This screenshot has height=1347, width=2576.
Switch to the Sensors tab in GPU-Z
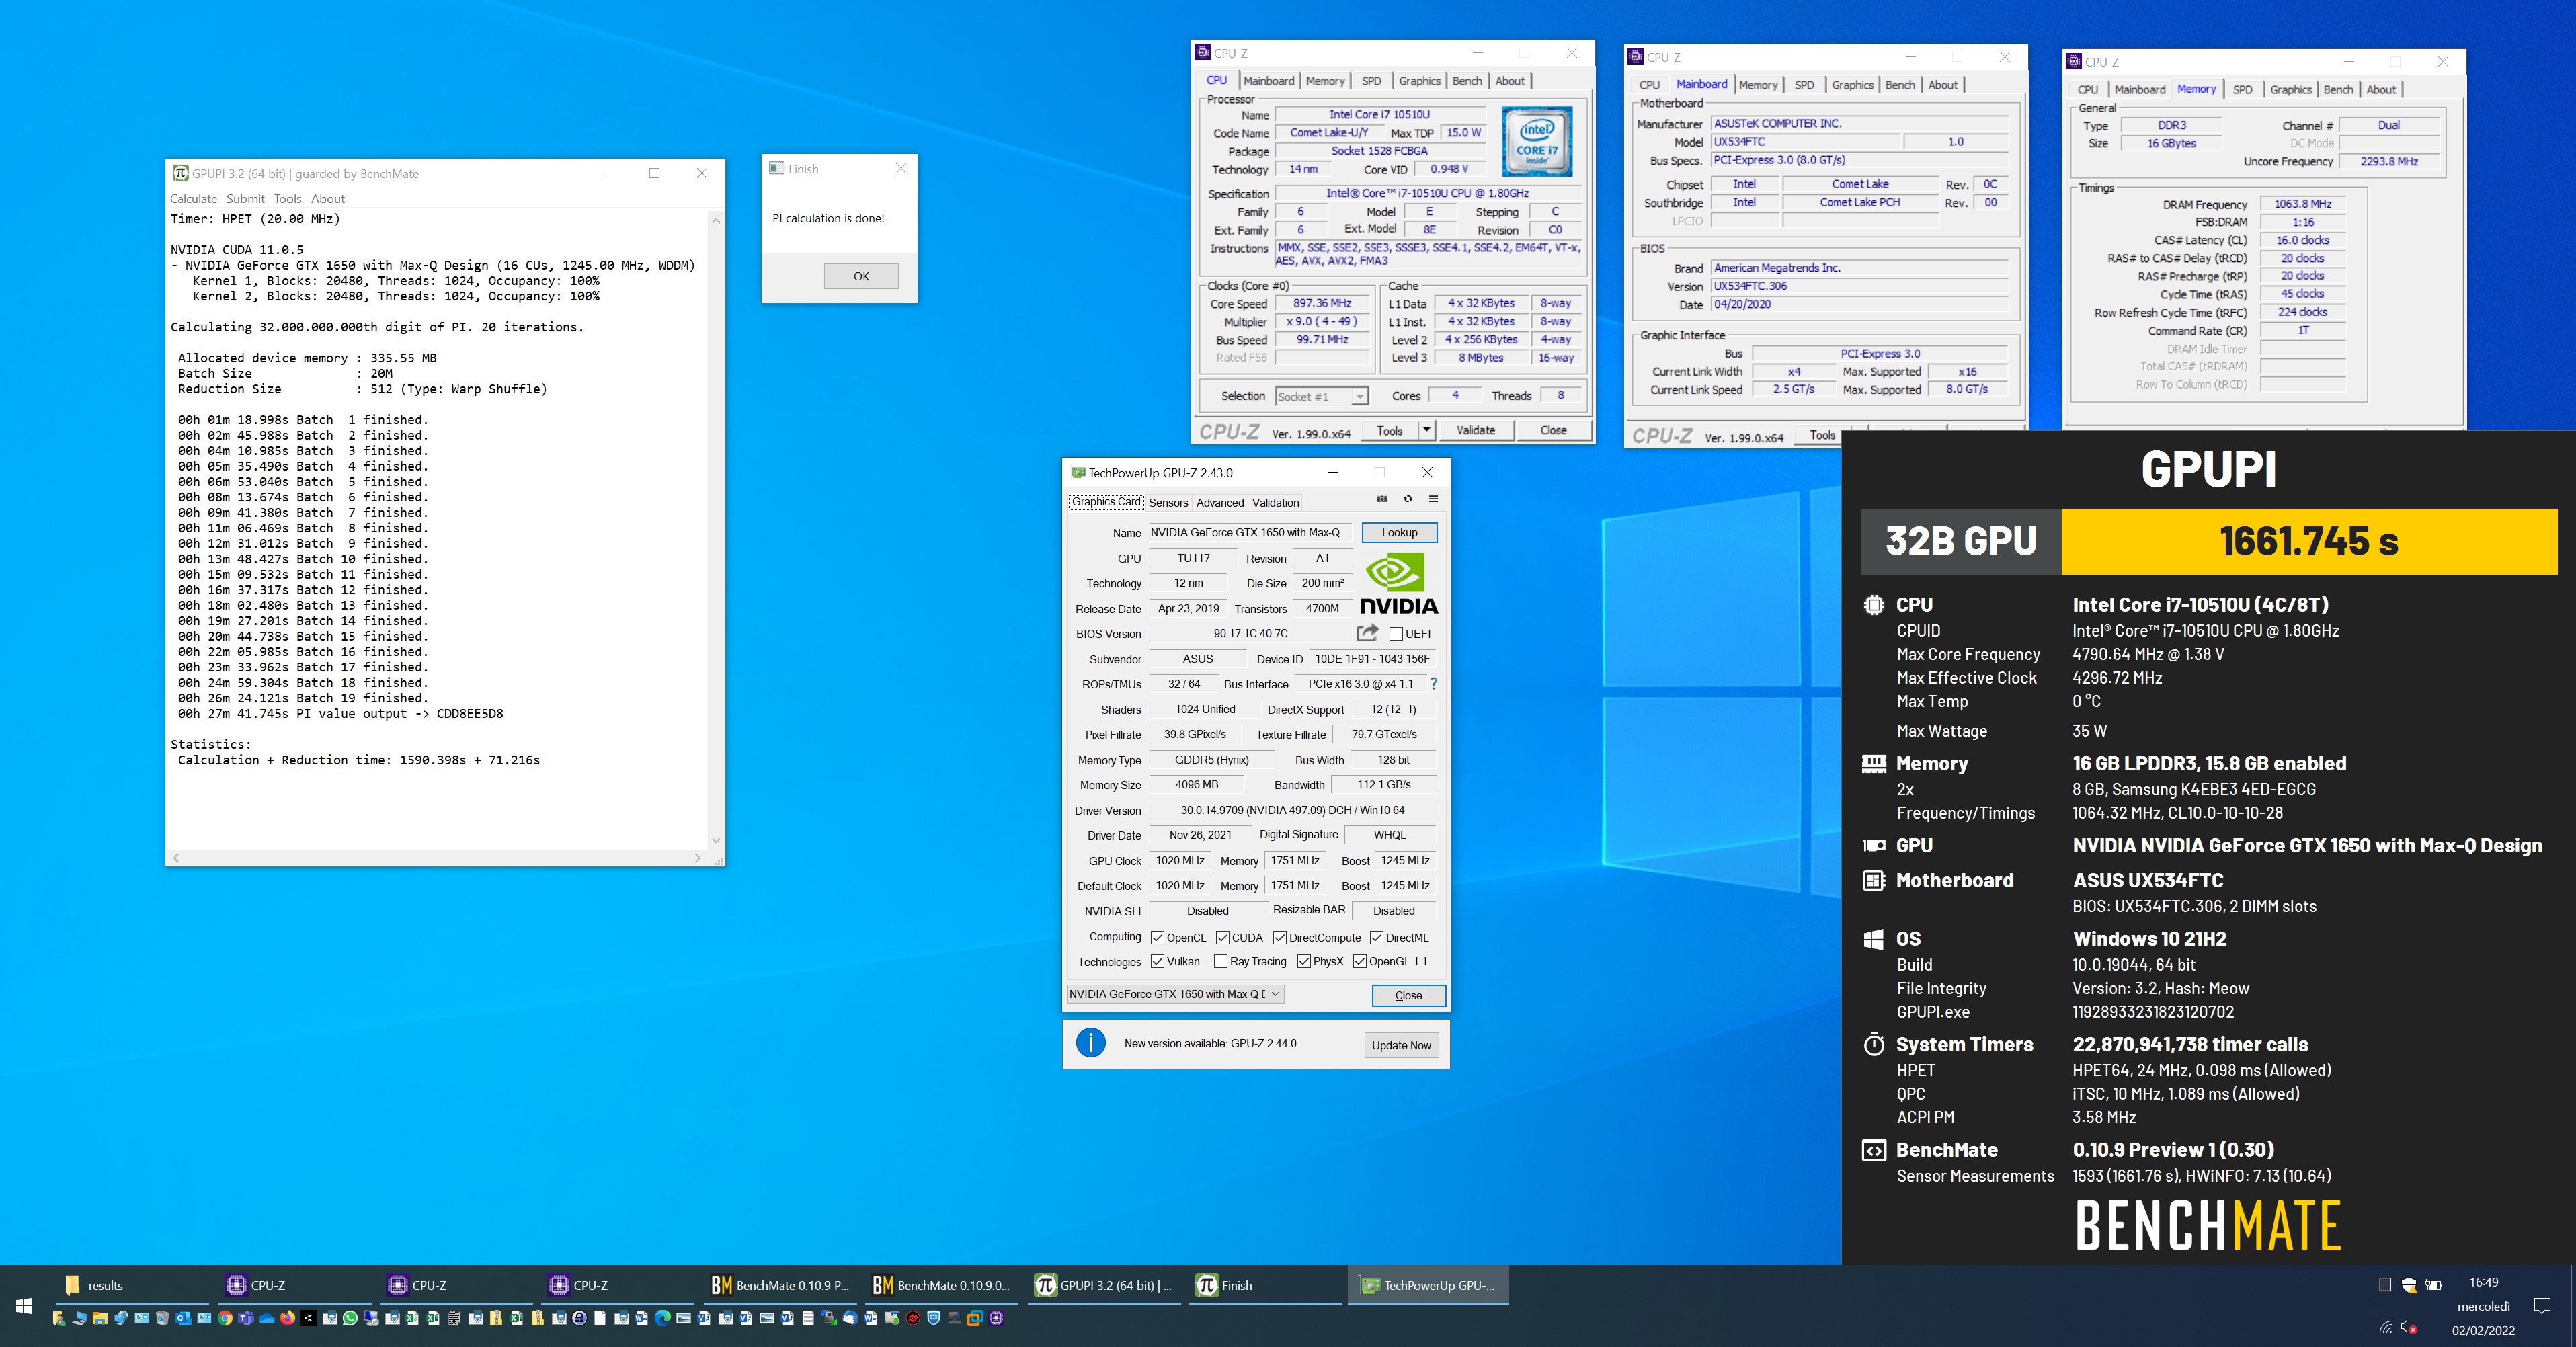tap(1168, 502)
